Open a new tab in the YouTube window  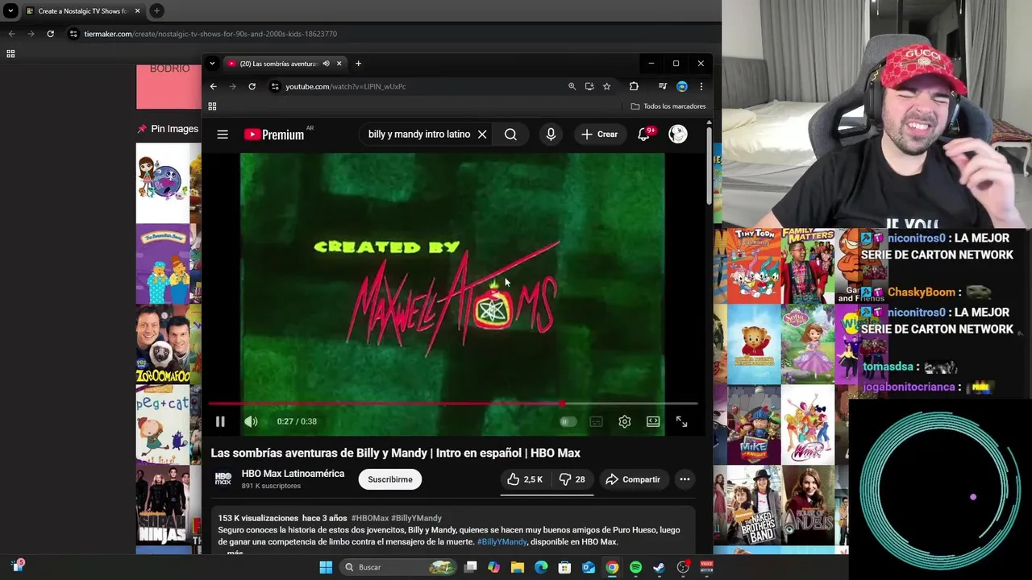(358, 64)
